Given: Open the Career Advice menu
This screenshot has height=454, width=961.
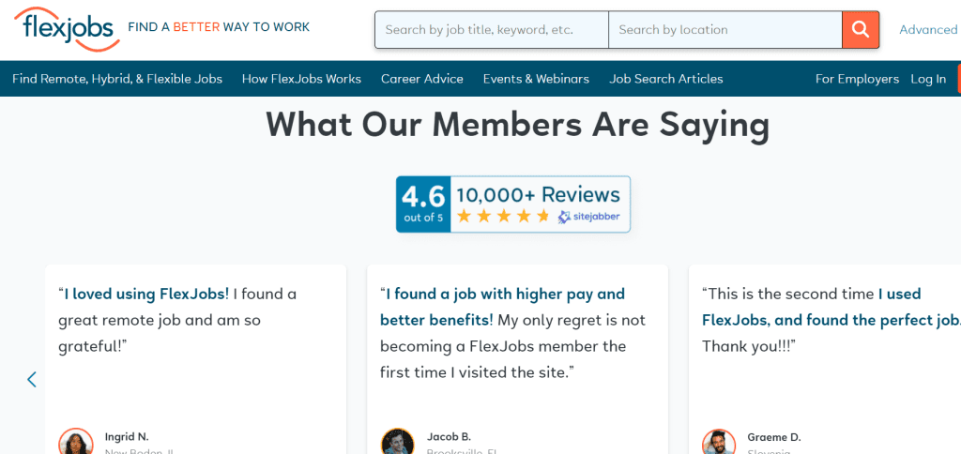Looking at the screenshot, I should coord(422,79).
